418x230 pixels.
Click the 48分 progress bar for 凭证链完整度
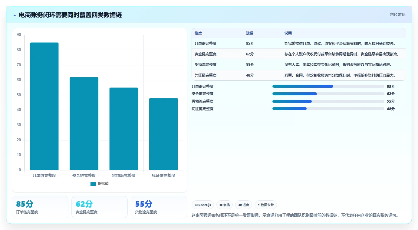coord(328,109)
